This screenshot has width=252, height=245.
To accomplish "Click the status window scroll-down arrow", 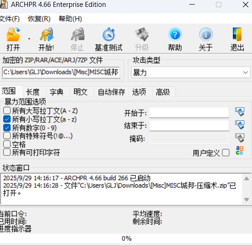I will pos(247,200).
